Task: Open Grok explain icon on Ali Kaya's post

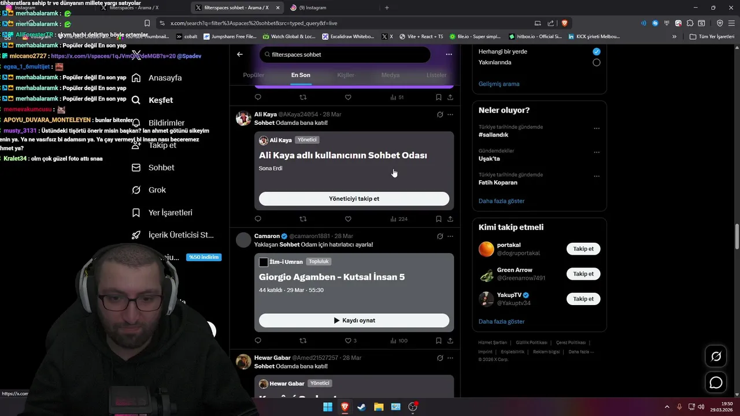Action: pos(440,114)
